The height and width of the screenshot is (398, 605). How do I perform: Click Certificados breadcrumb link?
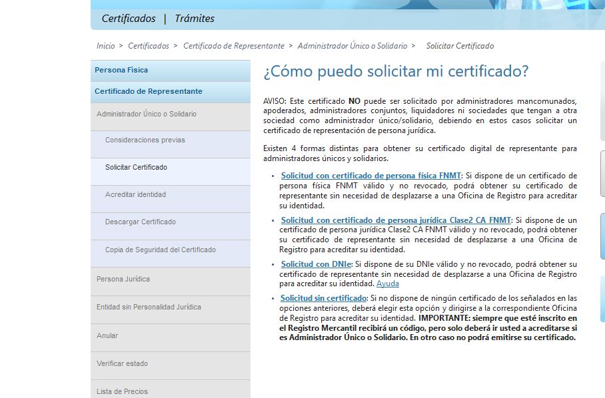149,46
